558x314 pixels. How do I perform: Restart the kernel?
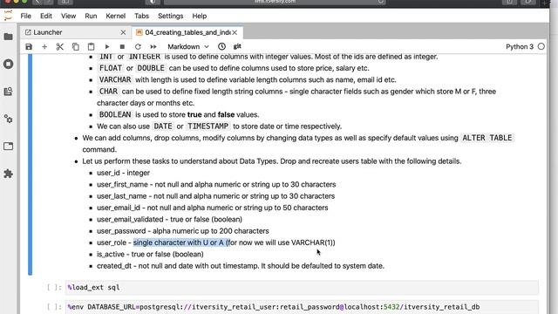click(x=138, y=46)
